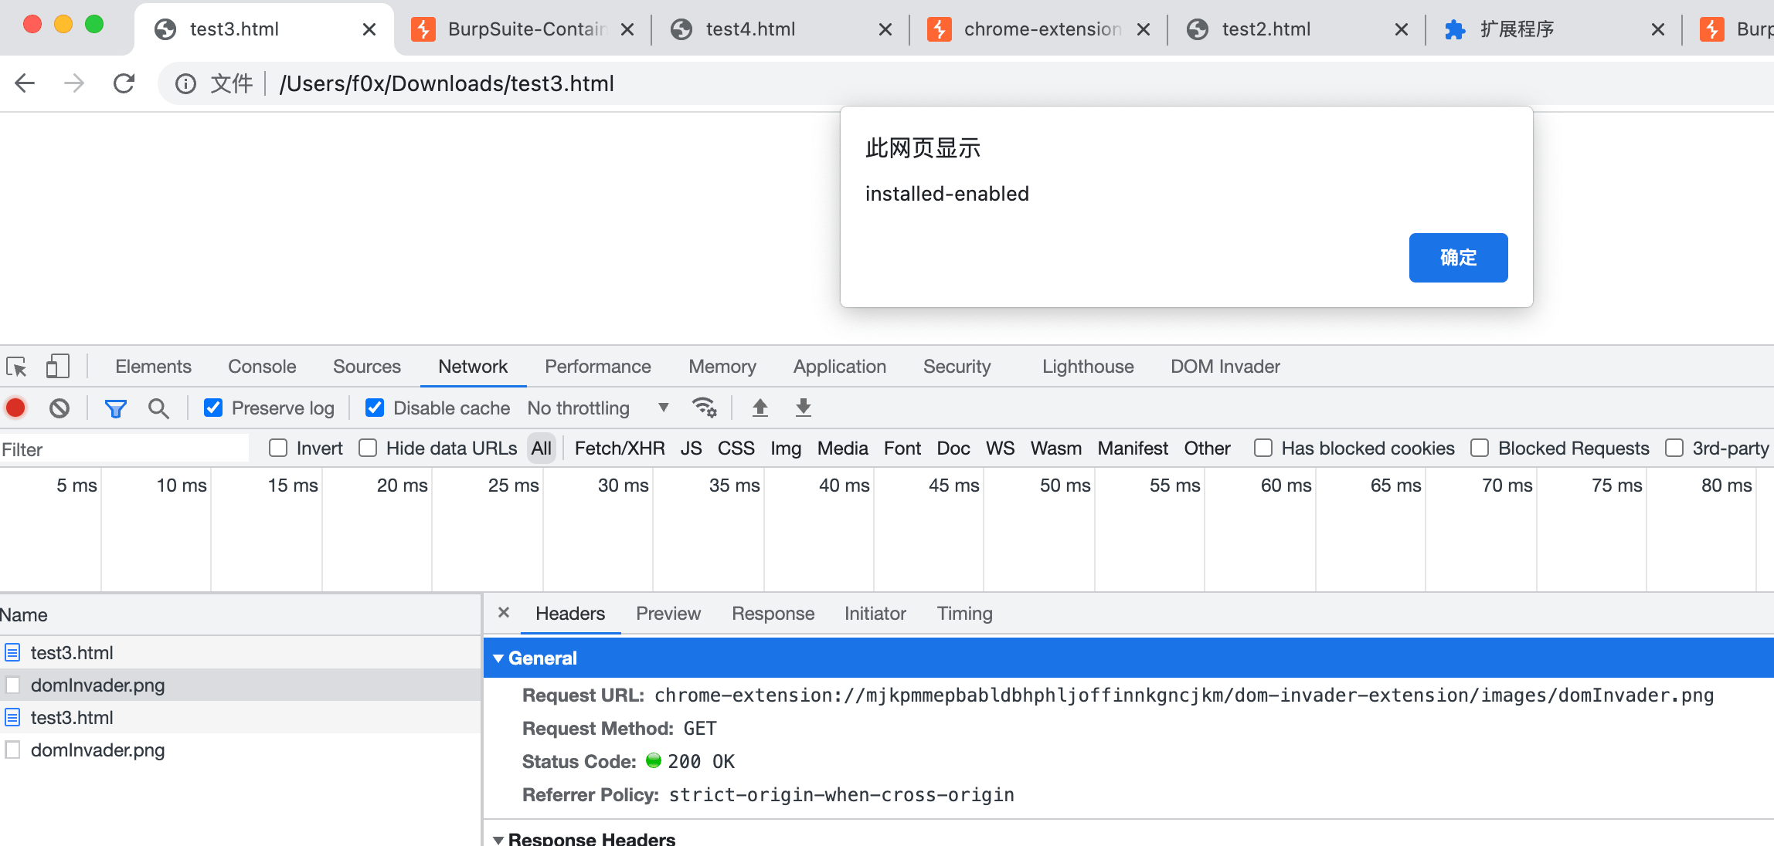Export HAR file download arrow
1774x846 pixels.
[804, 408]
